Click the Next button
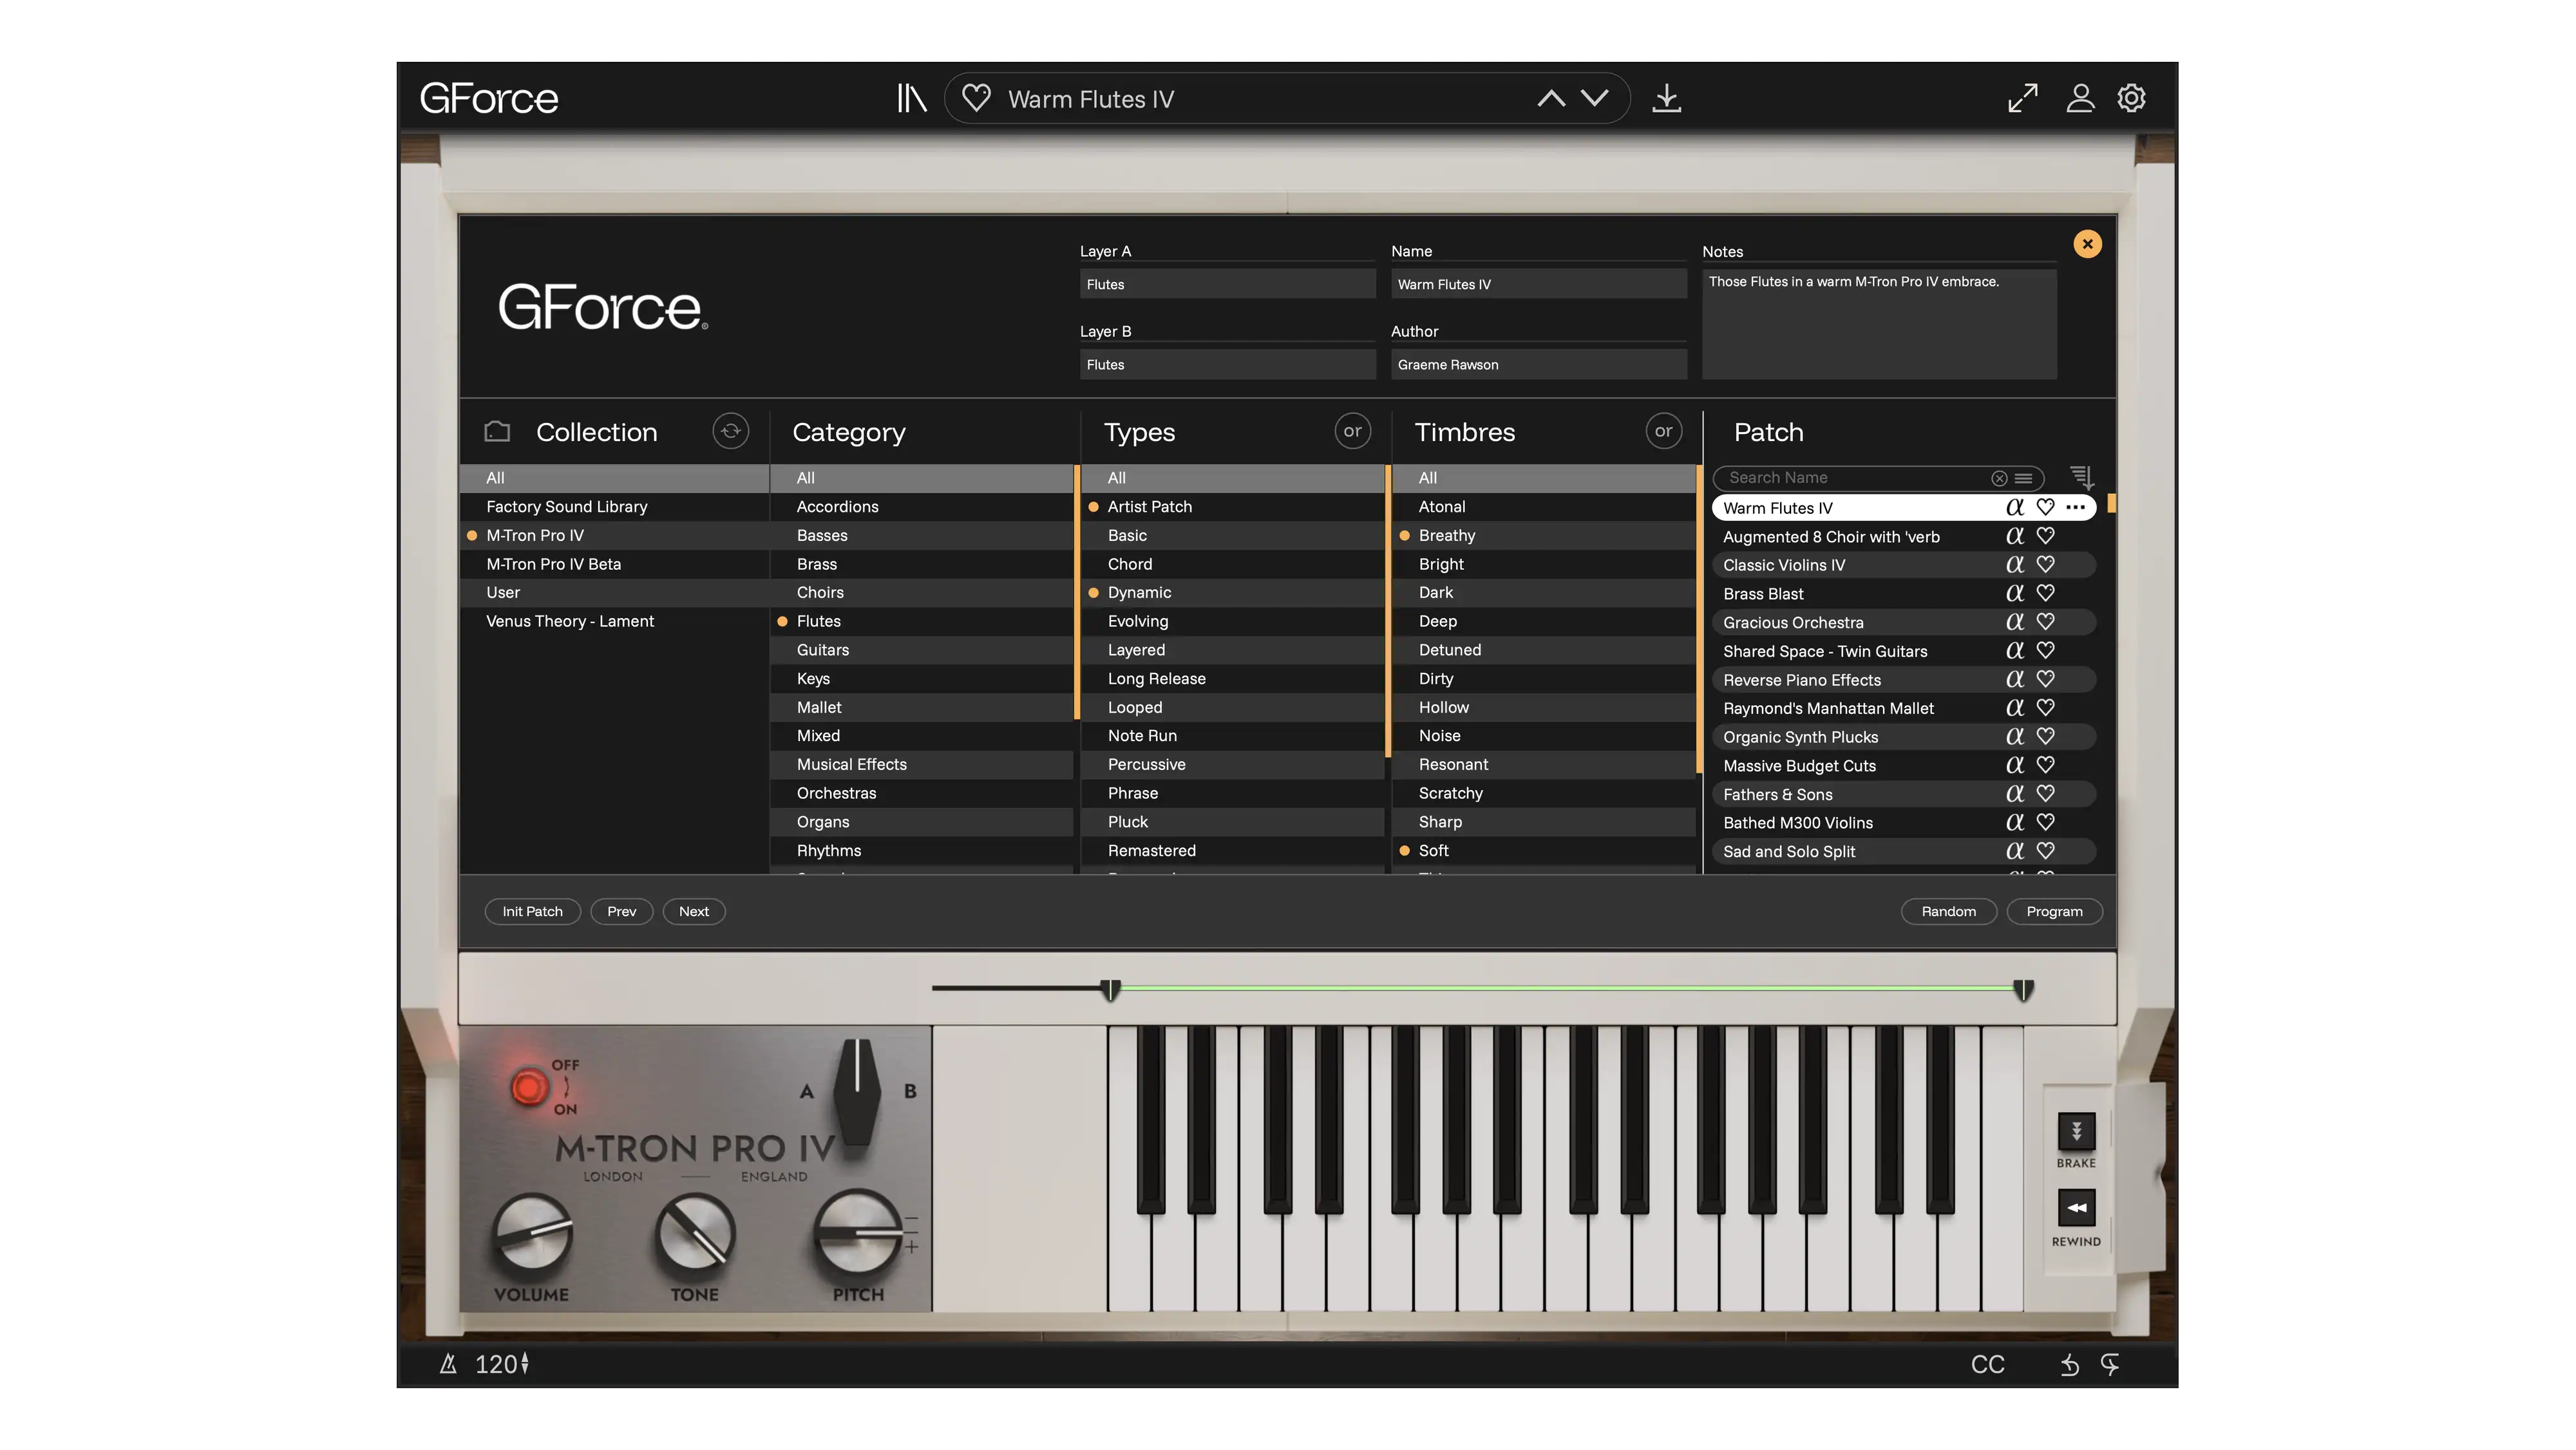 coord(693,911)
